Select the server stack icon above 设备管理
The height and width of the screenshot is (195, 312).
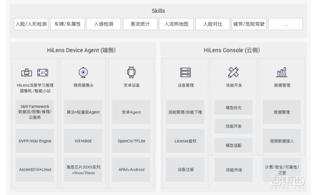(185, 72)
